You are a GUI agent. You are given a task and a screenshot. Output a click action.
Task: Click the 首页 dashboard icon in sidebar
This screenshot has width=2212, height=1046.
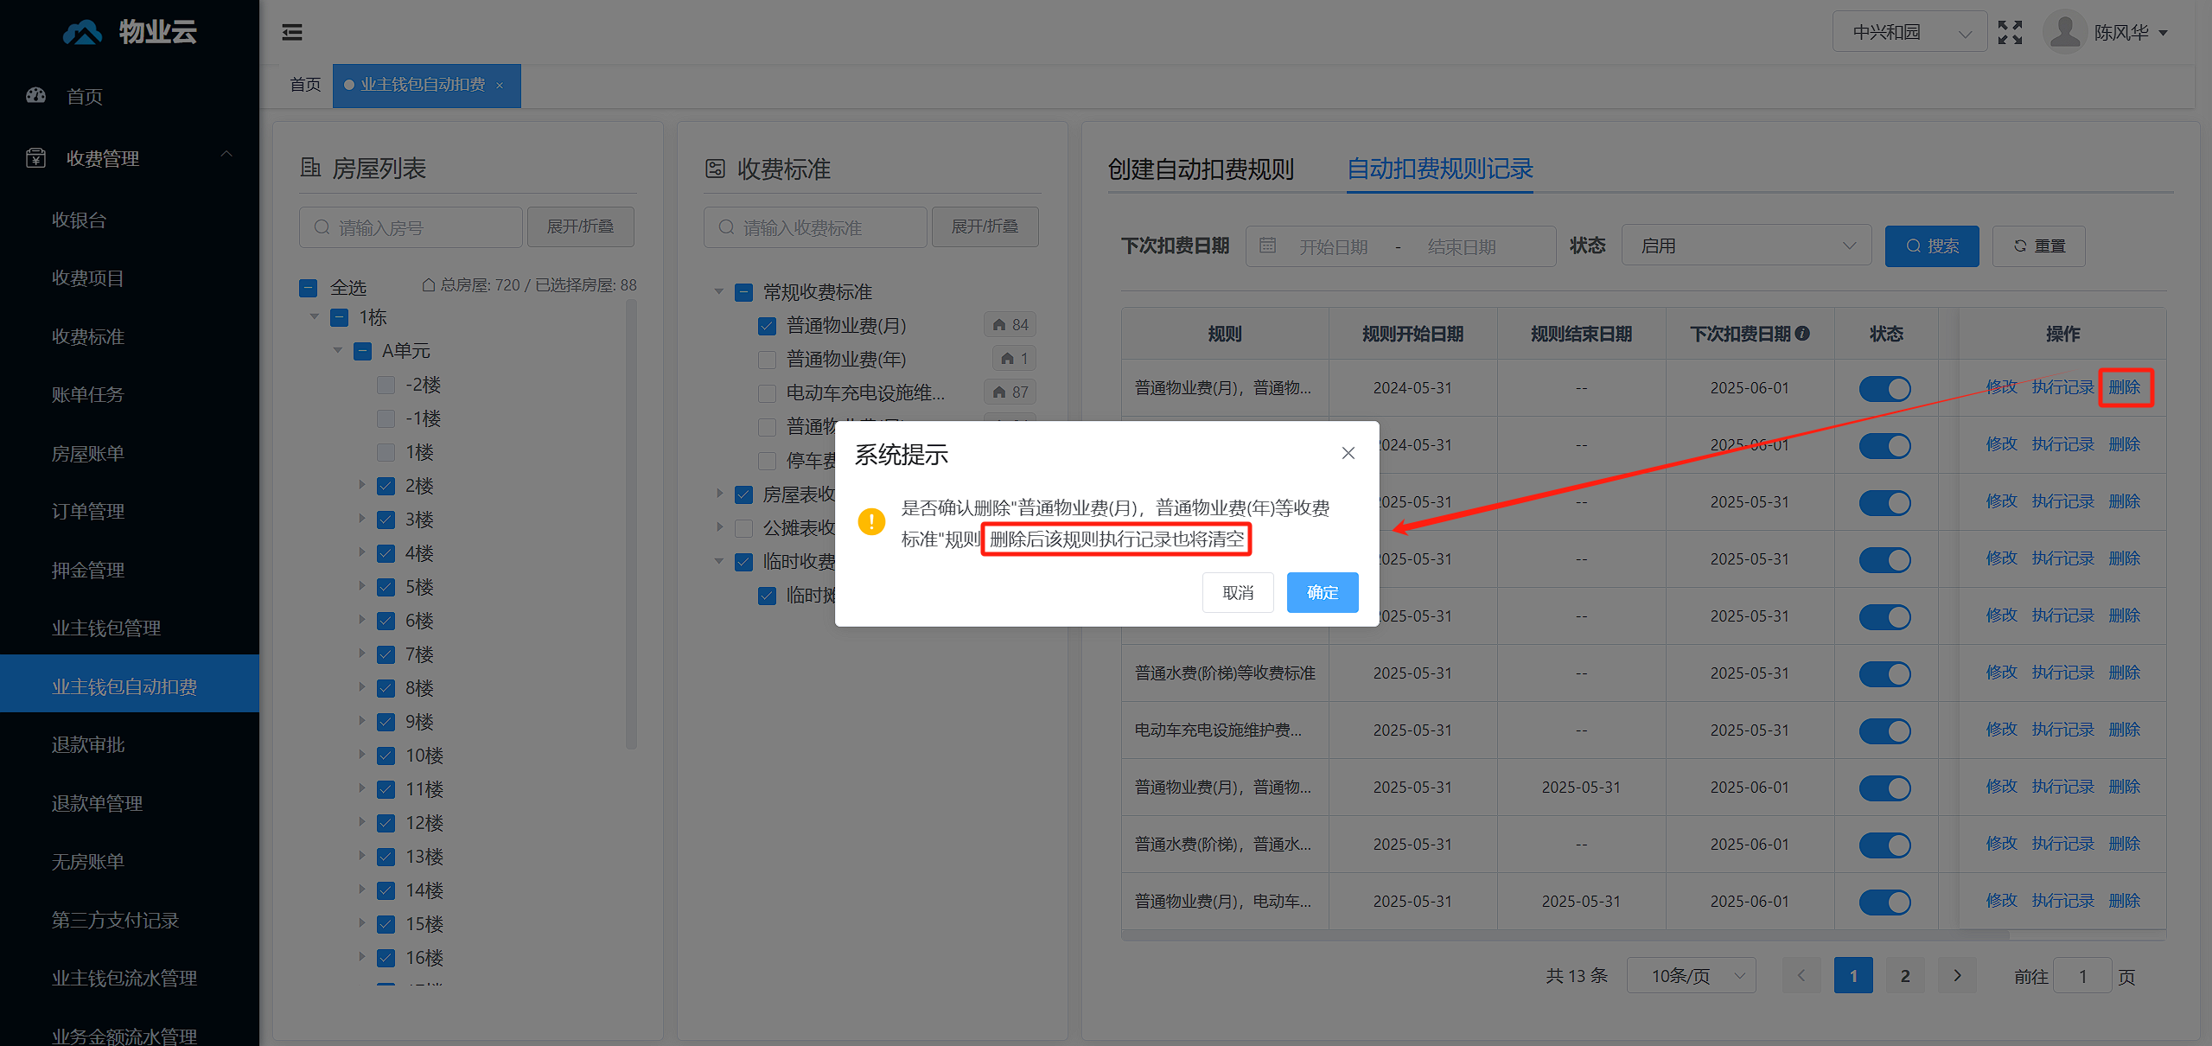click(35, 96)
